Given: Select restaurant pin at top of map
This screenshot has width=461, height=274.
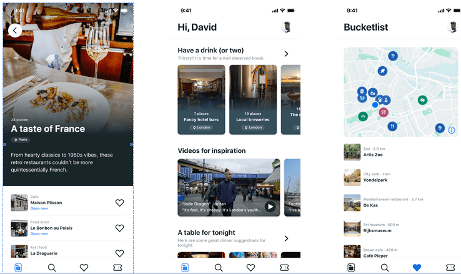Looking at the screenshot, I should tap(393, 56).
